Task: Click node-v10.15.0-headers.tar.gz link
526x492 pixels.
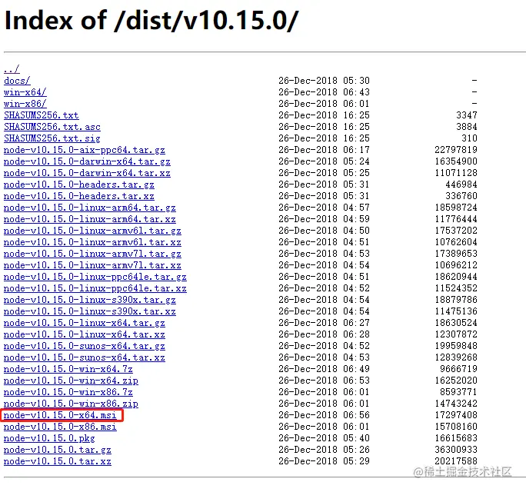Action: click(x=79, y=184)
